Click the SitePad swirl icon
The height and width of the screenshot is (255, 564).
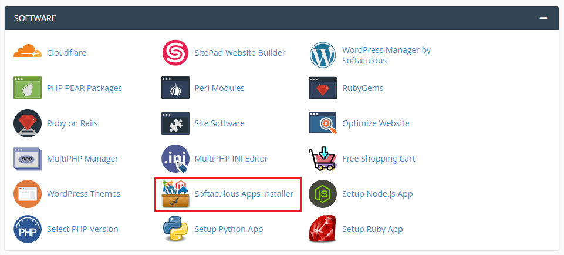175,53
